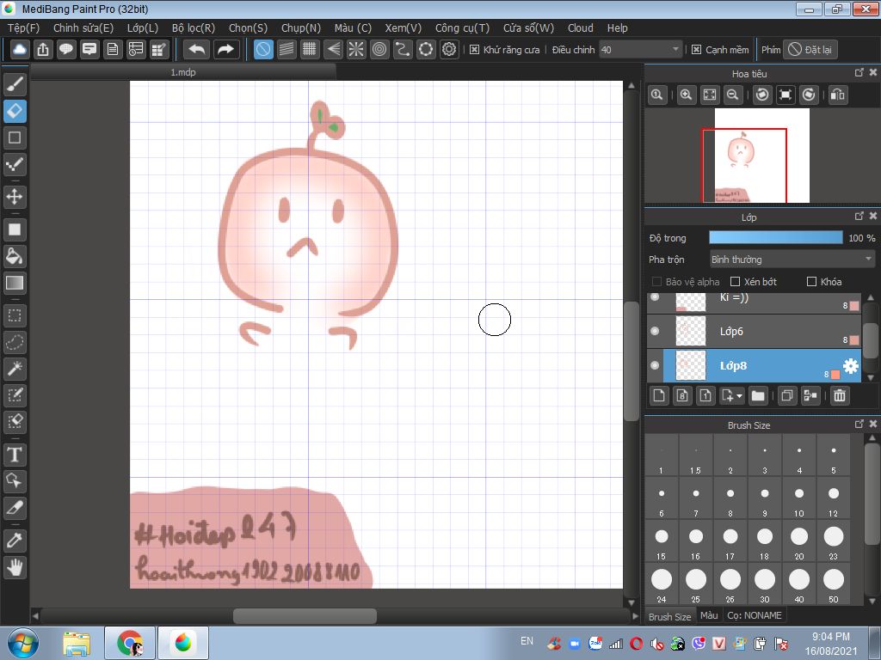Enable the Khóa layer lock checkbox

[811, 281]
